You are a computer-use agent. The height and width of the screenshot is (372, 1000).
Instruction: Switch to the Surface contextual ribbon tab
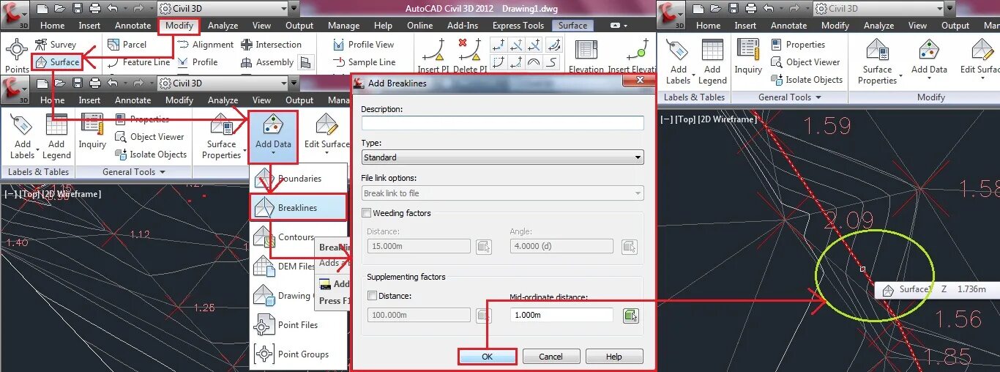[572, 26]
